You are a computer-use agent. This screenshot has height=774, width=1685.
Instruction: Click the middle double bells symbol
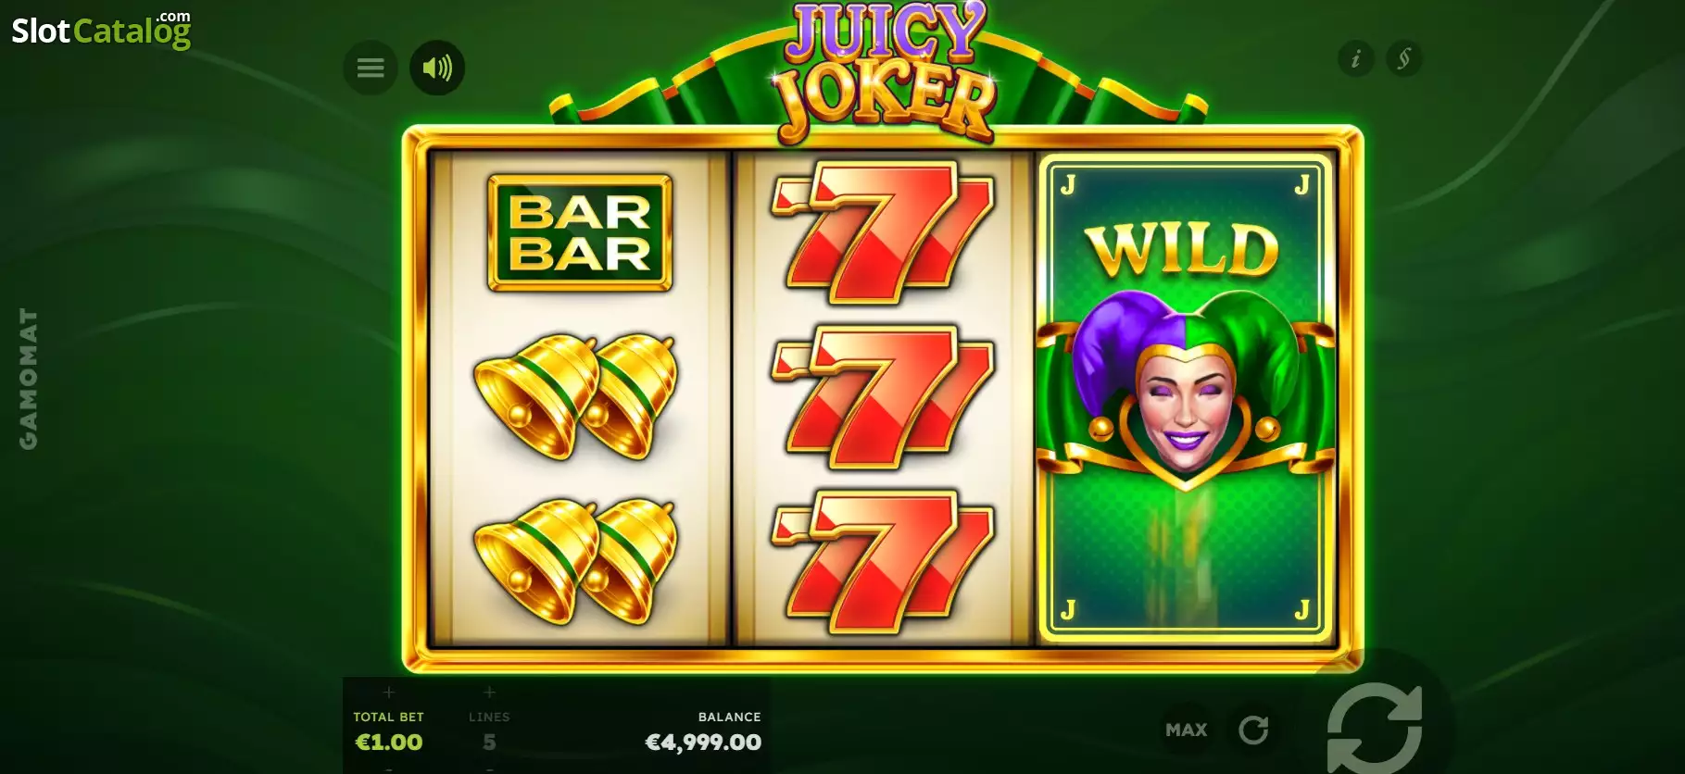click(x=575, y=396)
